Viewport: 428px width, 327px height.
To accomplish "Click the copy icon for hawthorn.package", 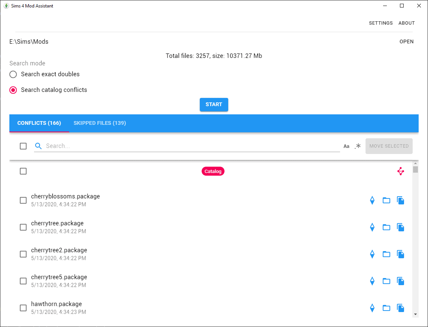I will 400,308.
